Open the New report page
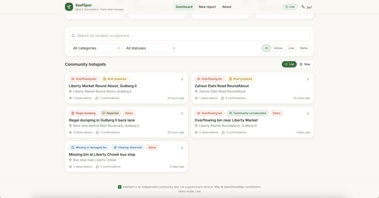The image size is (379, 198). (x=207, y=7)
